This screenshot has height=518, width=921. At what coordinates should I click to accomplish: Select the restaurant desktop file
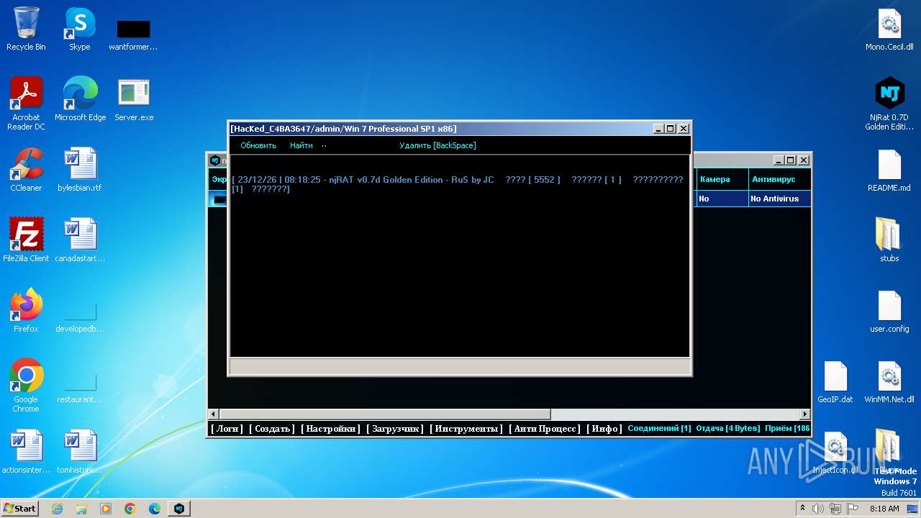[x=80, y=387]
